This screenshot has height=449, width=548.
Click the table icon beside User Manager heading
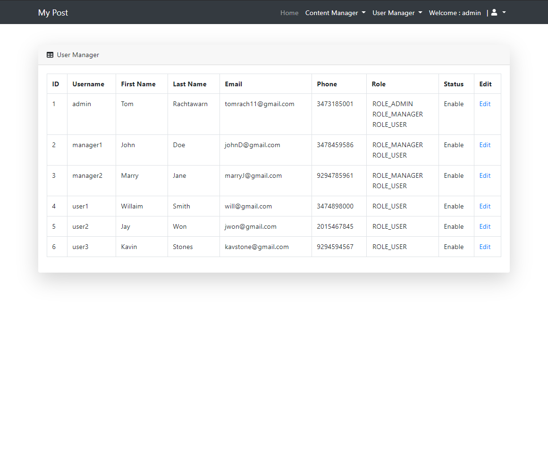pyautogui.click(x=50, y=55)
